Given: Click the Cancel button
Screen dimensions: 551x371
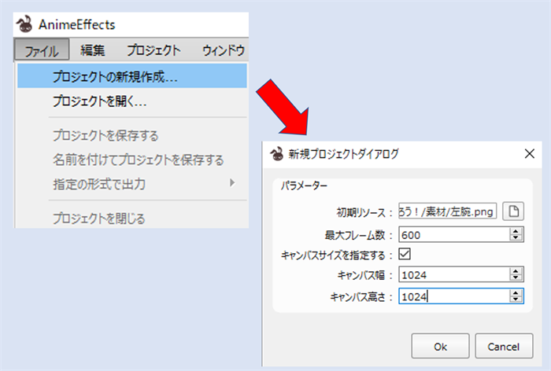Looking at the screenshot, I should tap(504, 347).
